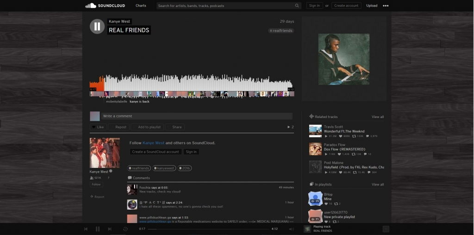Image resolution: width=474 pixels, height=235 pixels.
Task: Click Add to playlist
Action: [147, 127]
